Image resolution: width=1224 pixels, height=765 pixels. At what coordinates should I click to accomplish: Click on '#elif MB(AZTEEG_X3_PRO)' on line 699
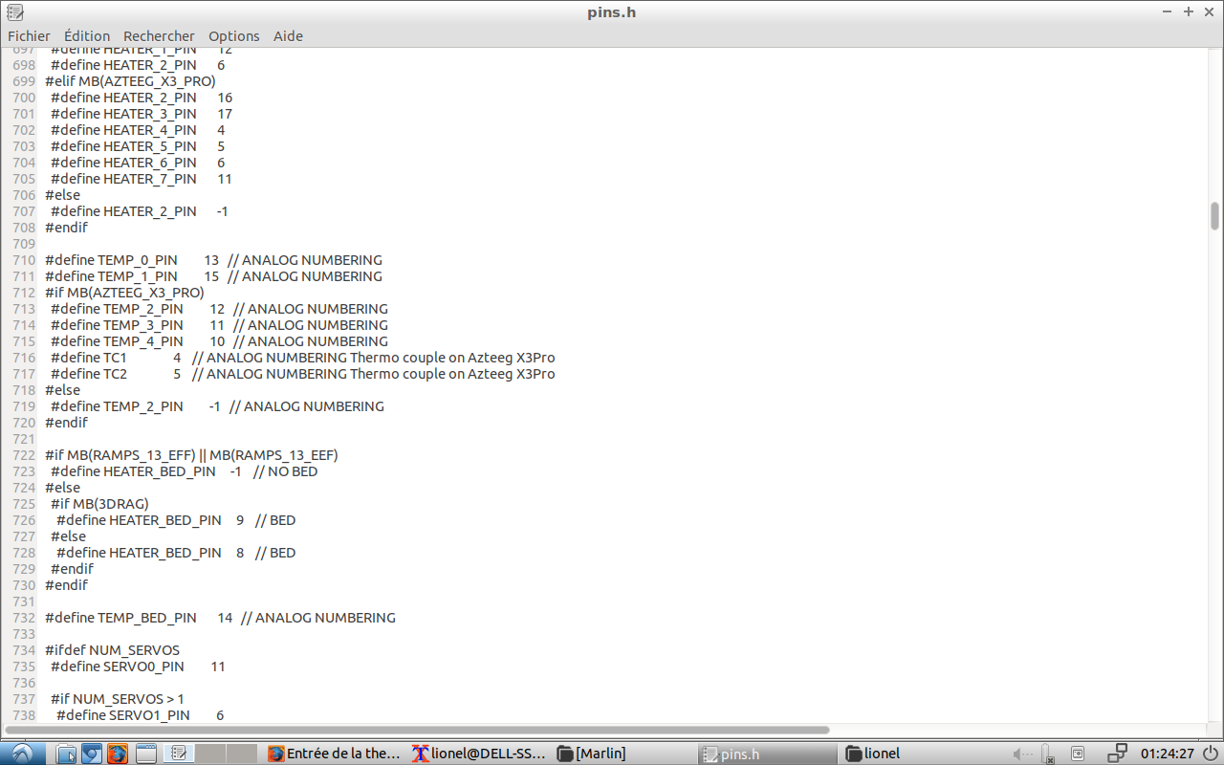(x=130, y=81)
